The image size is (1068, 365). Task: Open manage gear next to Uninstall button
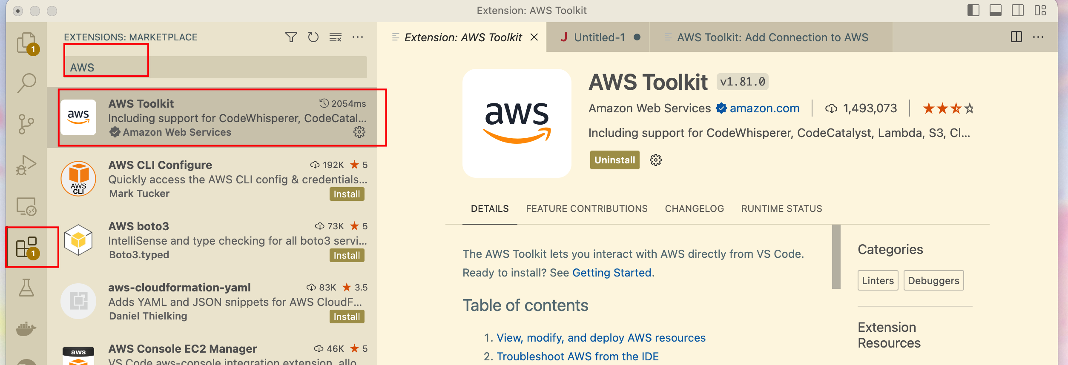point(656,160)
